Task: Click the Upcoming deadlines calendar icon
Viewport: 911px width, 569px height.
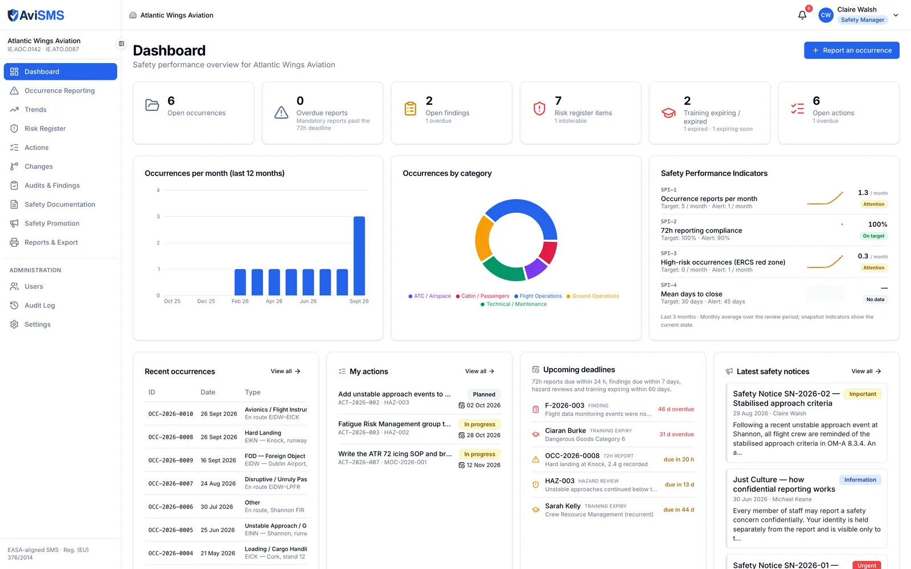Action: pos(536,370)
